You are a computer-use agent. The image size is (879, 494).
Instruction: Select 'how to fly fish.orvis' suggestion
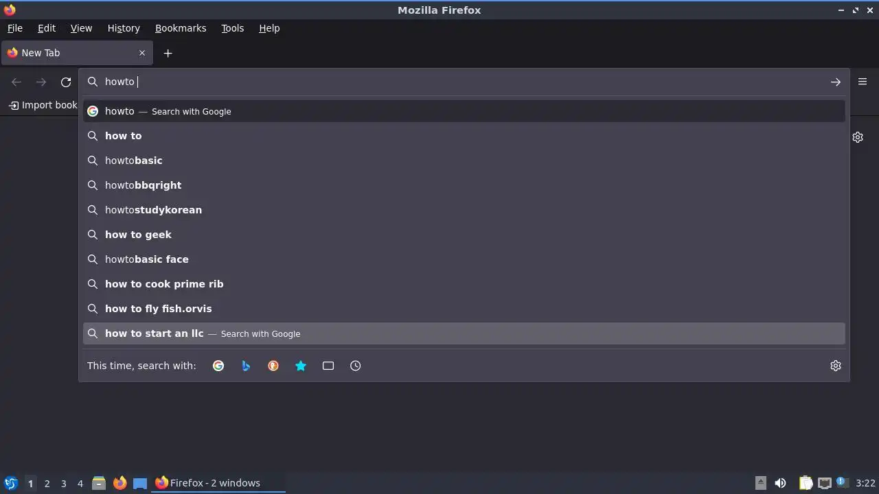464,309
